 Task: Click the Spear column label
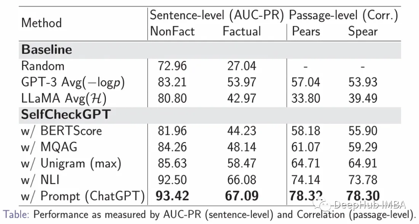pos(363,32)
